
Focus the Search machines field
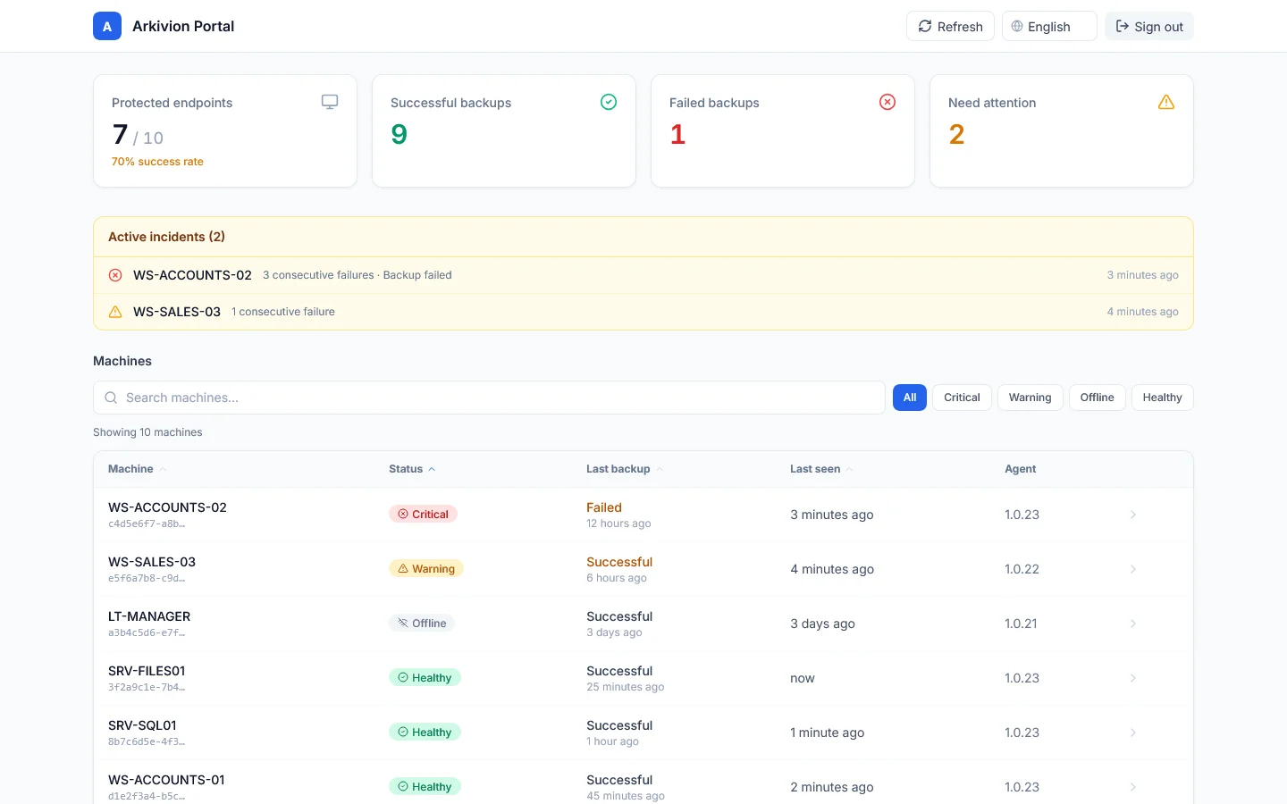489,398
